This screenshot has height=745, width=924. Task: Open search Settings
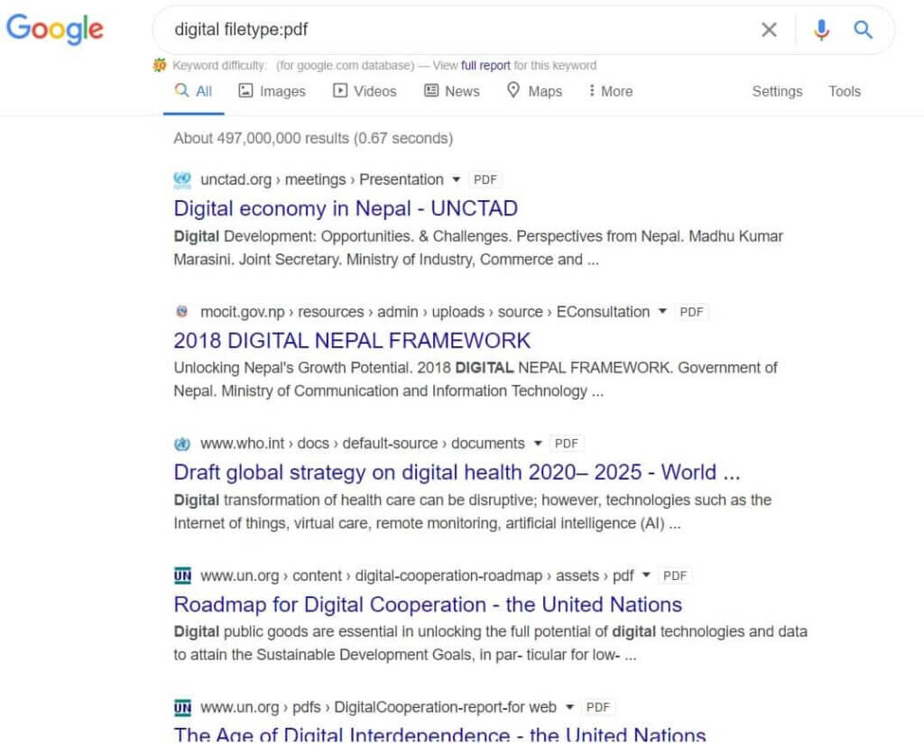[777, 91]
